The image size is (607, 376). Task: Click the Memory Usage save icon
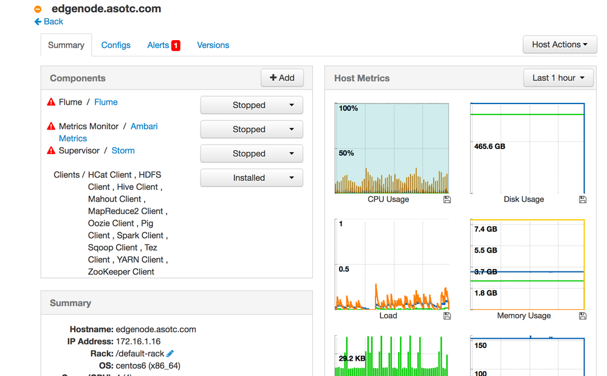(583, 316)
